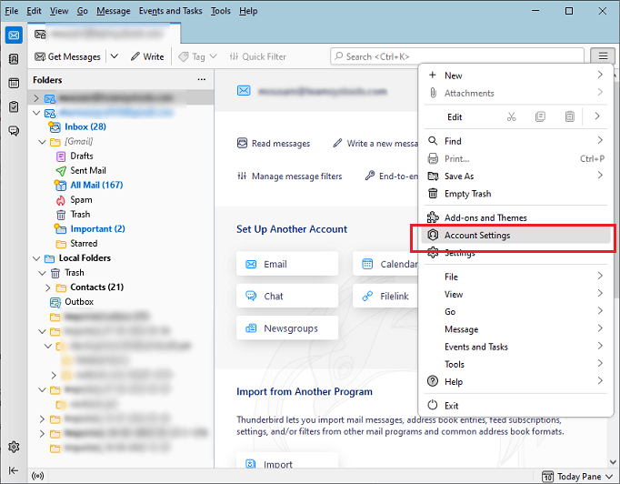Open the New submenu in app menu
The image size is (620, 484).
[x=516, y=76]
